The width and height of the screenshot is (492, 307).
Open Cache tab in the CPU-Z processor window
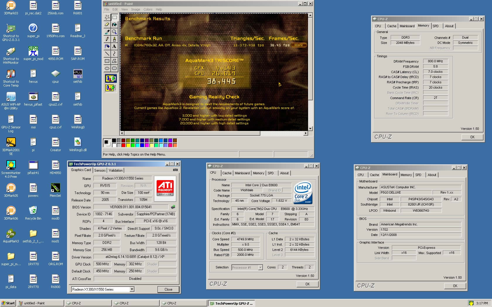click(x=227, y=173)
